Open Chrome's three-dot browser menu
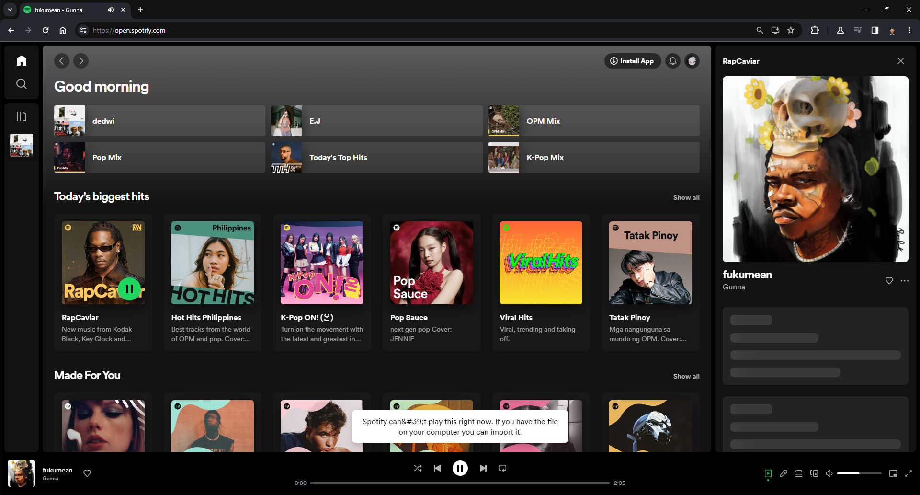This screenshot has height=495, width=920. coord(909,30)
